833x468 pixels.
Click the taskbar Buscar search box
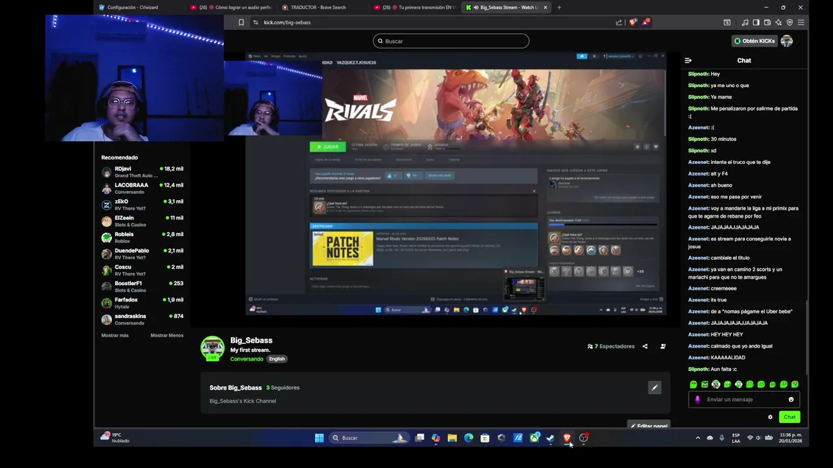369,438
